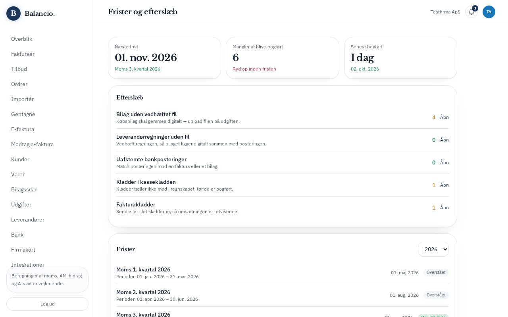Click Åbn for Leverandørregninger uden fil
The image size is (508, 317).
click(444, 140)
